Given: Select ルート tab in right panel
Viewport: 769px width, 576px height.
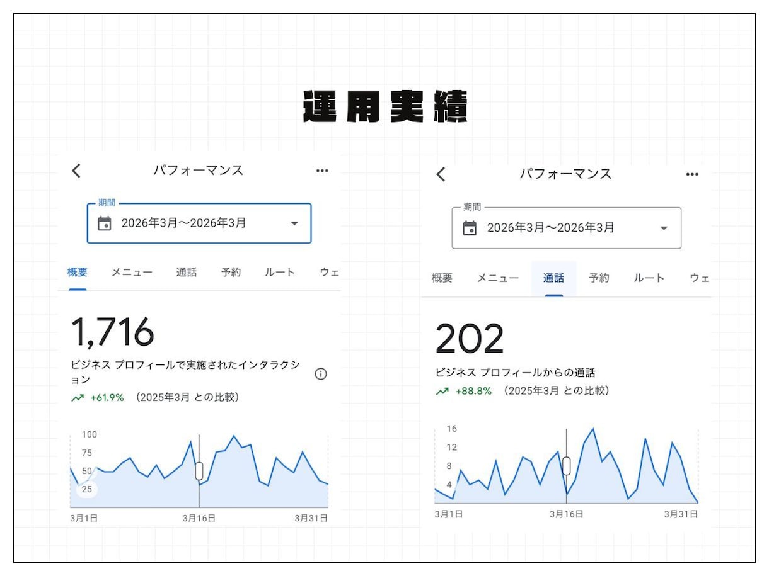Looking at the screenshot, I should click(649, 278).
